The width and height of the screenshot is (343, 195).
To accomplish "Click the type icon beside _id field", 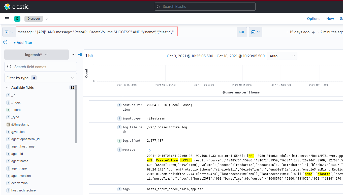I will pos(8,95).
